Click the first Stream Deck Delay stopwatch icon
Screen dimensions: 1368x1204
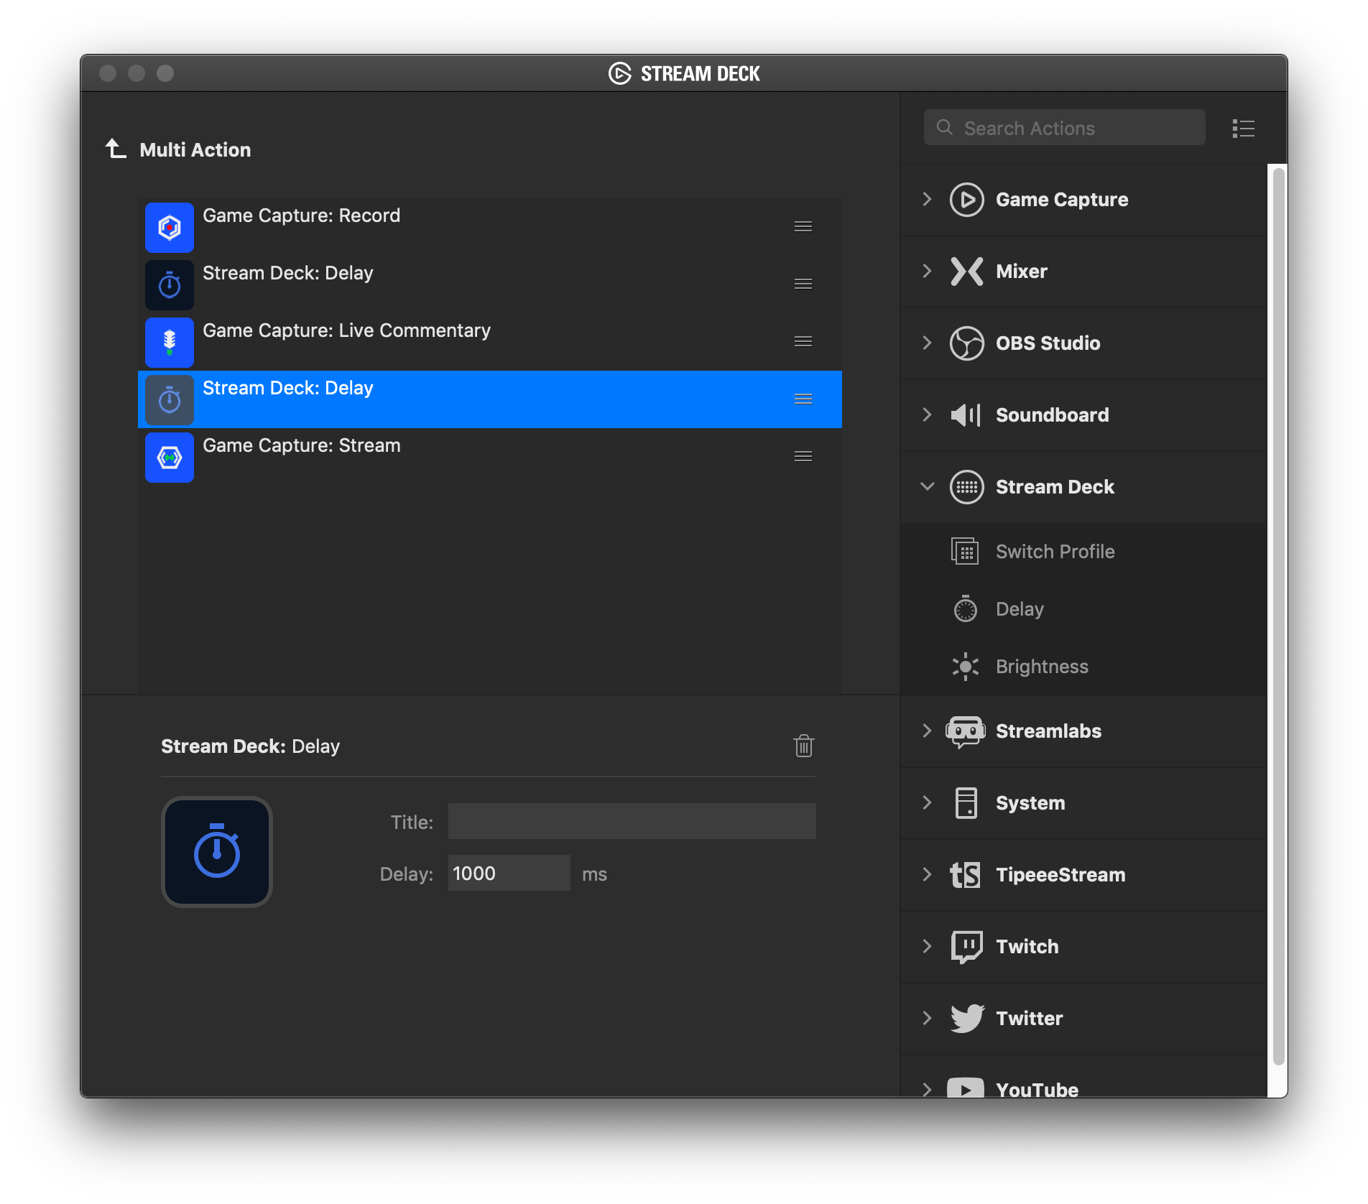pos(170,284)
